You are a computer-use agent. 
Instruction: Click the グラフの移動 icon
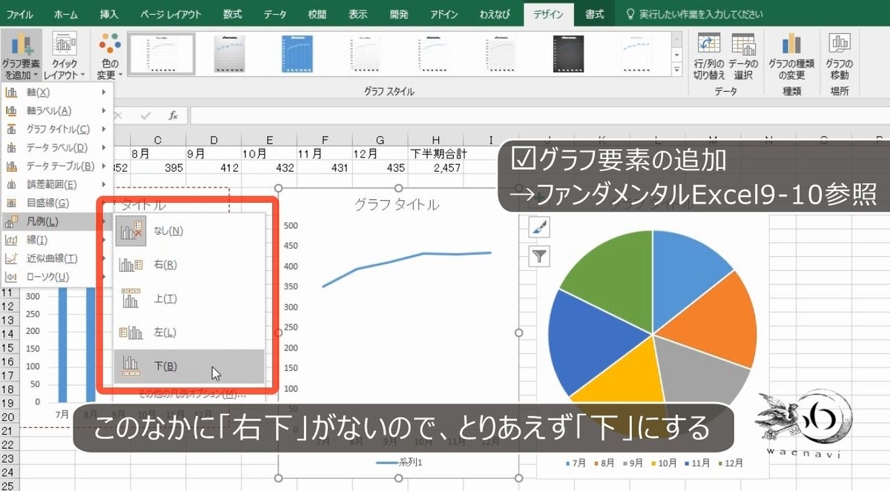840,57
